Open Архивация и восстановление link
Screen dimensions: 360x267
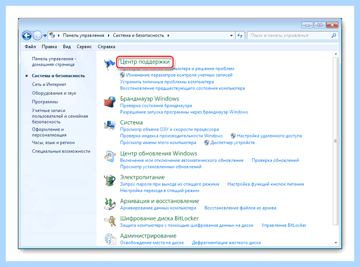[x=160, y=201]
